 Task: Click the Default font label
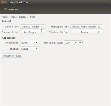click(x=12, y=27)
